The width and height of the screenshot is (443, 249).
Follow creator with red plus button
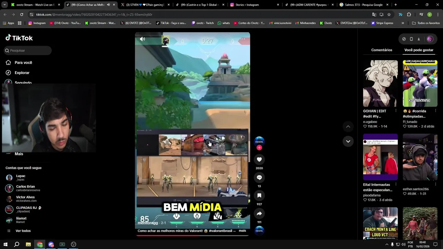pos(259,148)
